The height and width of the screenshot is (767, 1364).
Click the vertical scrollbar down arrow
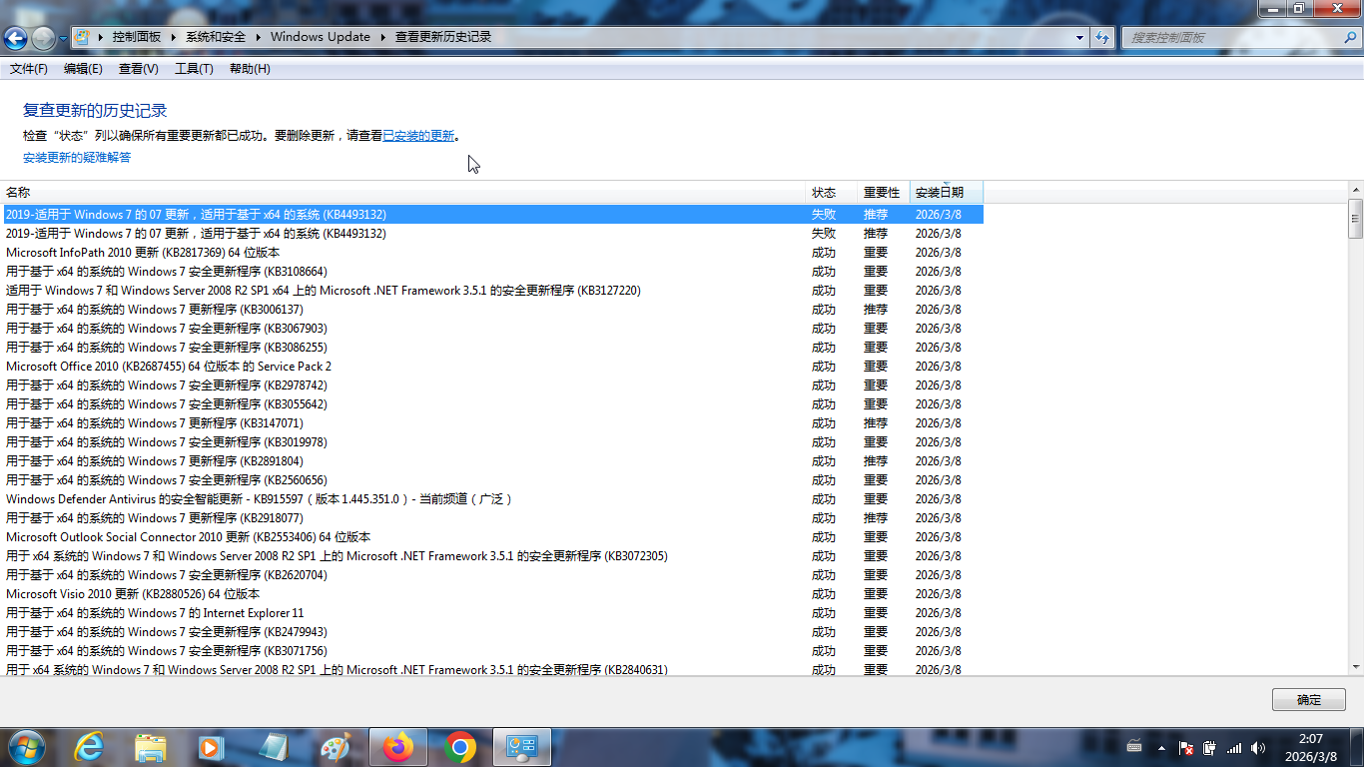(1355, 666)
